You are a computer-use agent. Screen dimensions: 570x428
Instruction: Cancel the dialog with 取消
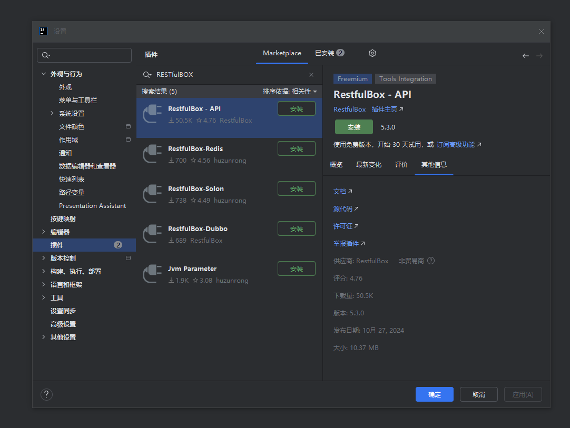pyautogui.click(x=479, y=394)
